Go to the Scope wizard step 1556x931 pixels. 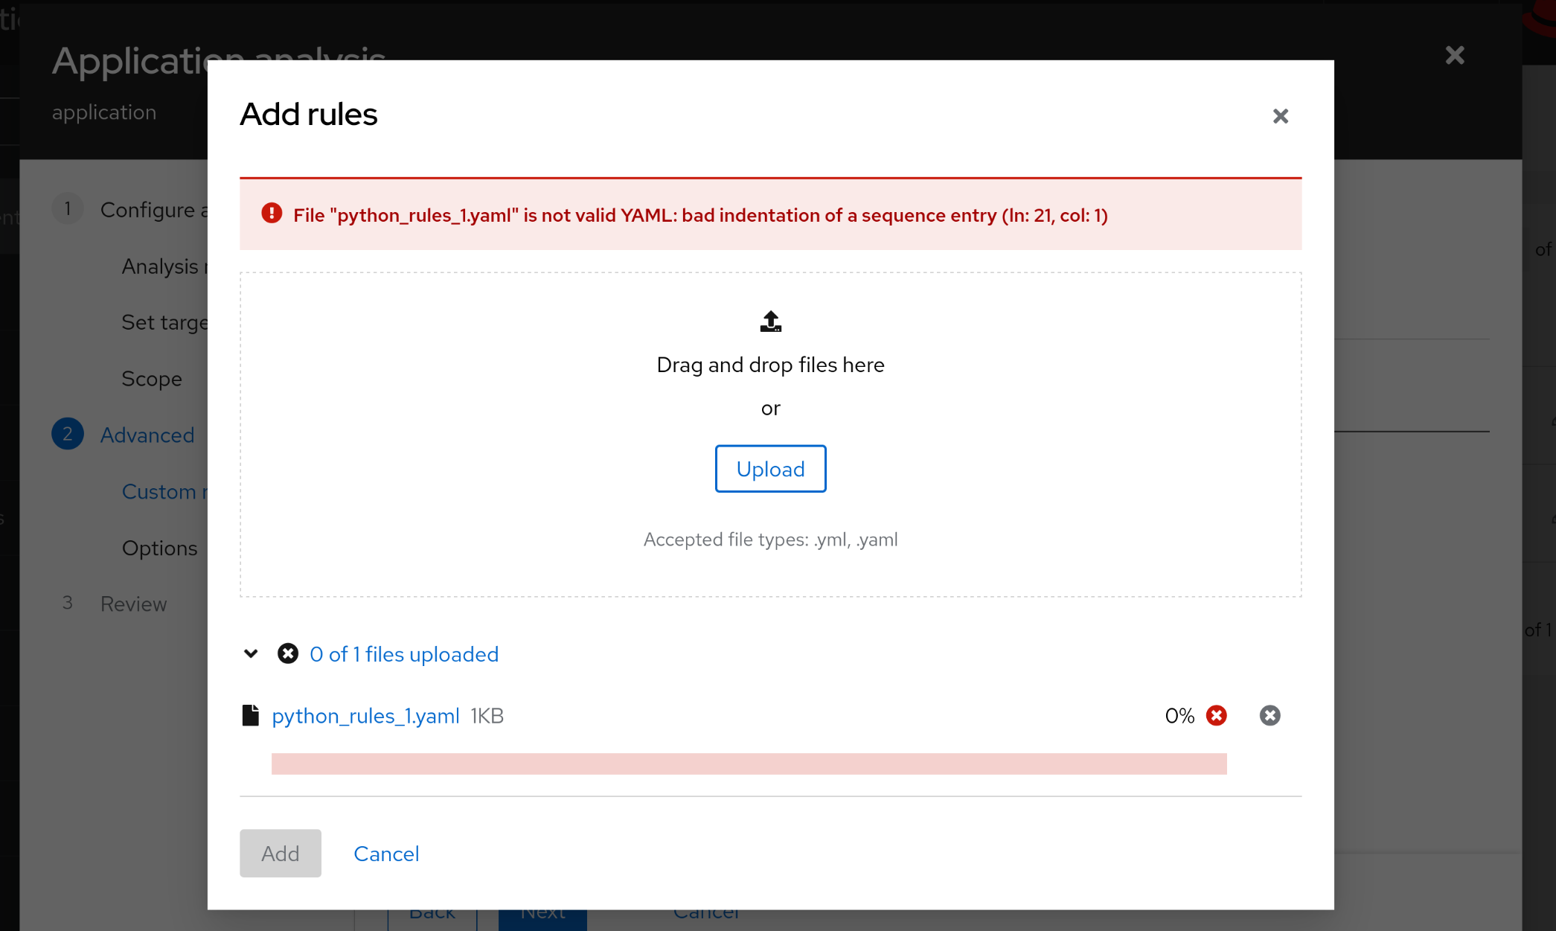pos(152,379)
